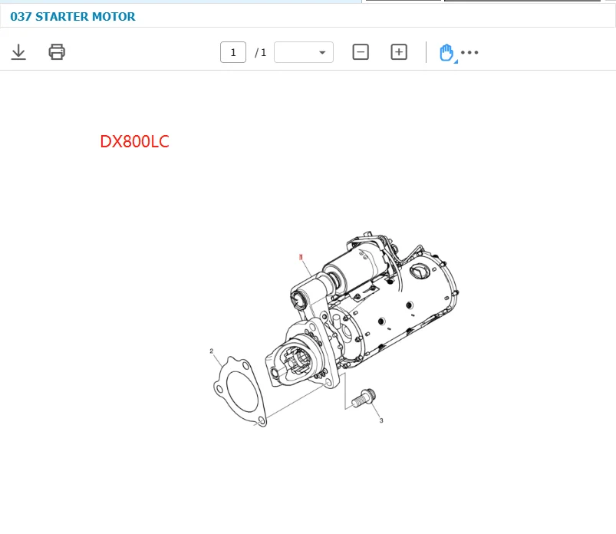
Task: Click the zoom in plus button
Action: (x=399, y=52)
